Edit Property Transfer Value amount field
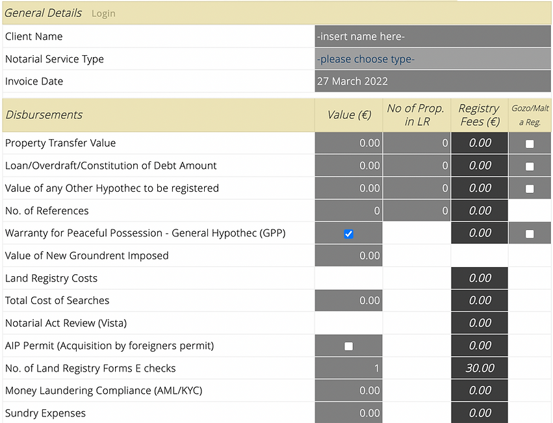This screenshot has height=423, width=553. click(348, 143)
